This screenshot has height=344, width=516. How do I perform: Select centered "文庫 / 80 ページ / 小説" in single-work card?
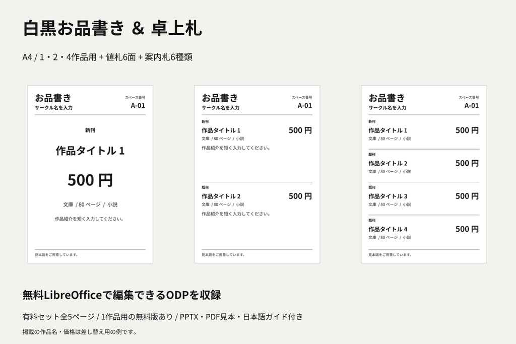tap(90, 204)
